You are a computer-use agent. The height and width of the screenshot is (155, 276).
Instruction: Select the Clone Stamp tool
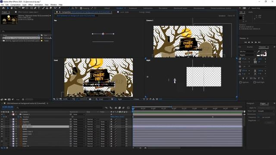(47, 8)
